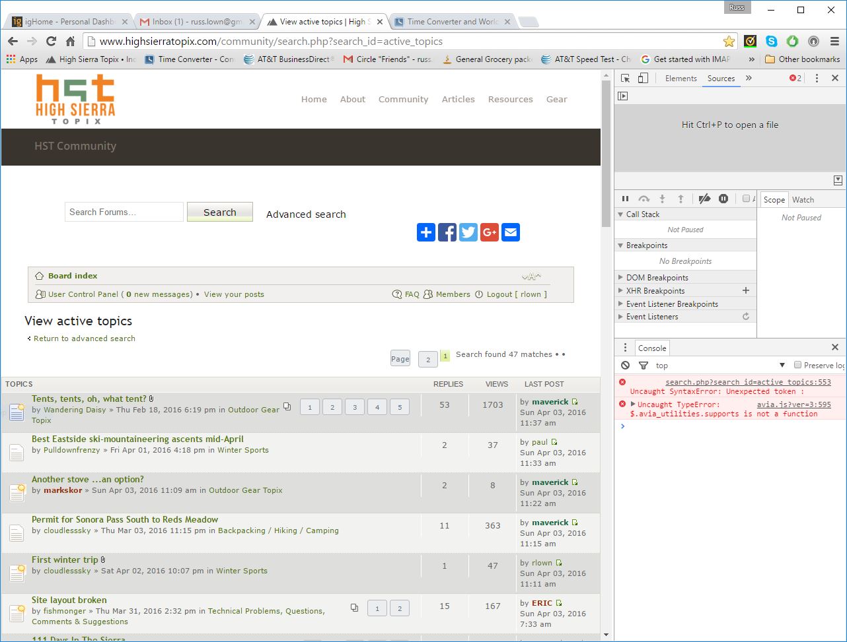
Task: Select the Sources tab in DevTools
Action: tap(721, 78)
